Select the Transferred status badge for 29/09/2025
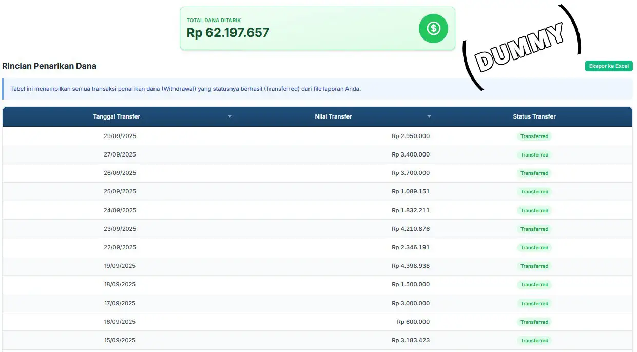This screenshot has width=637, height=352. click(534, 136)
